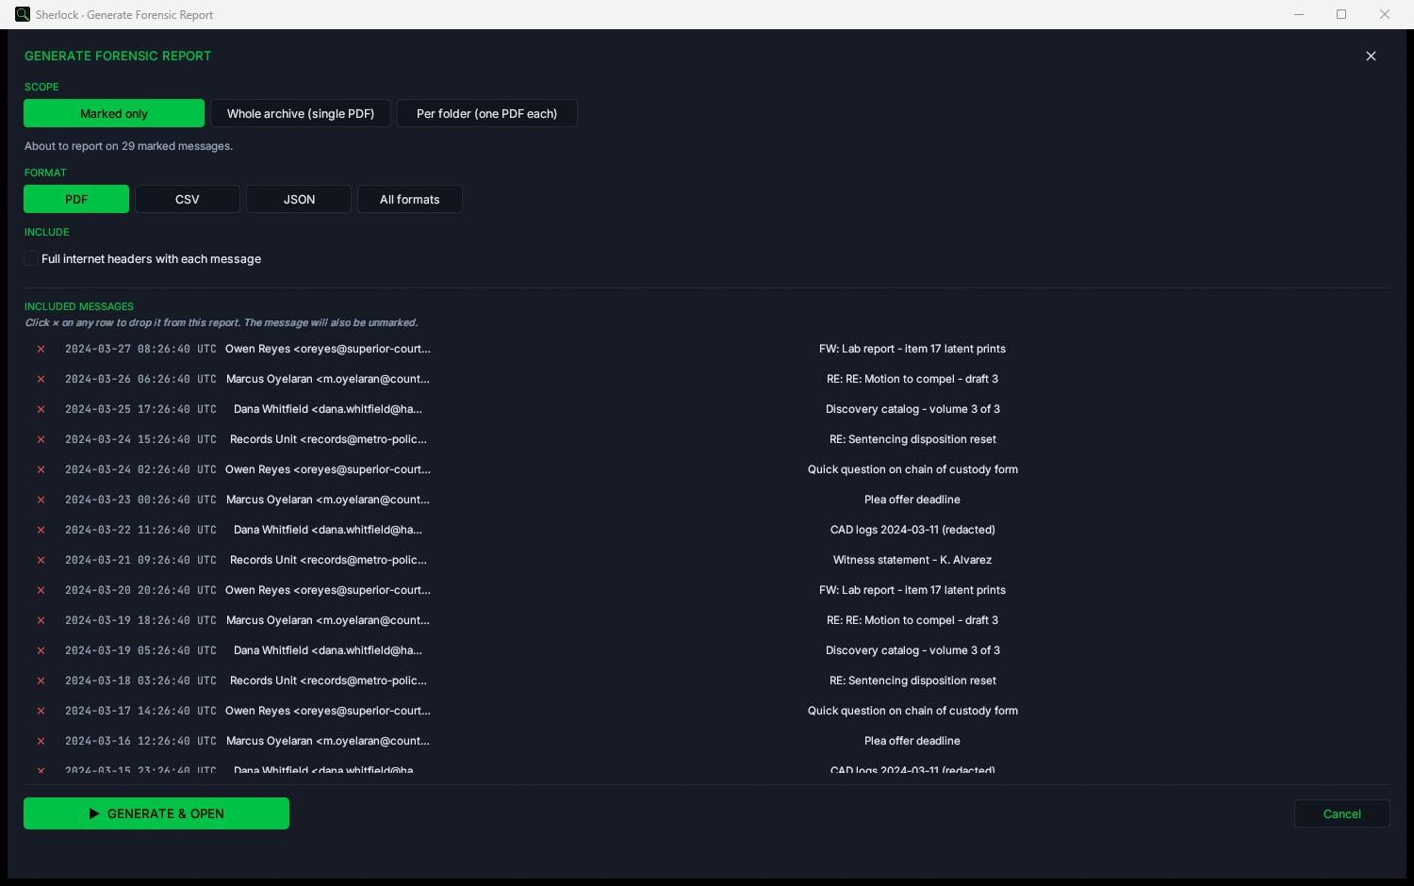Select the PDF format option
The width and height of the screenshot is (1414, 886).
(x=76, y=199)
